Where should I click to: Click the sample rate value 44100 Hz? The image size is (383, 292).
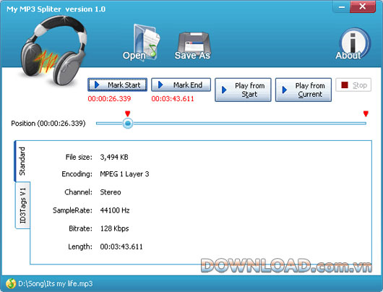point(115,210)
